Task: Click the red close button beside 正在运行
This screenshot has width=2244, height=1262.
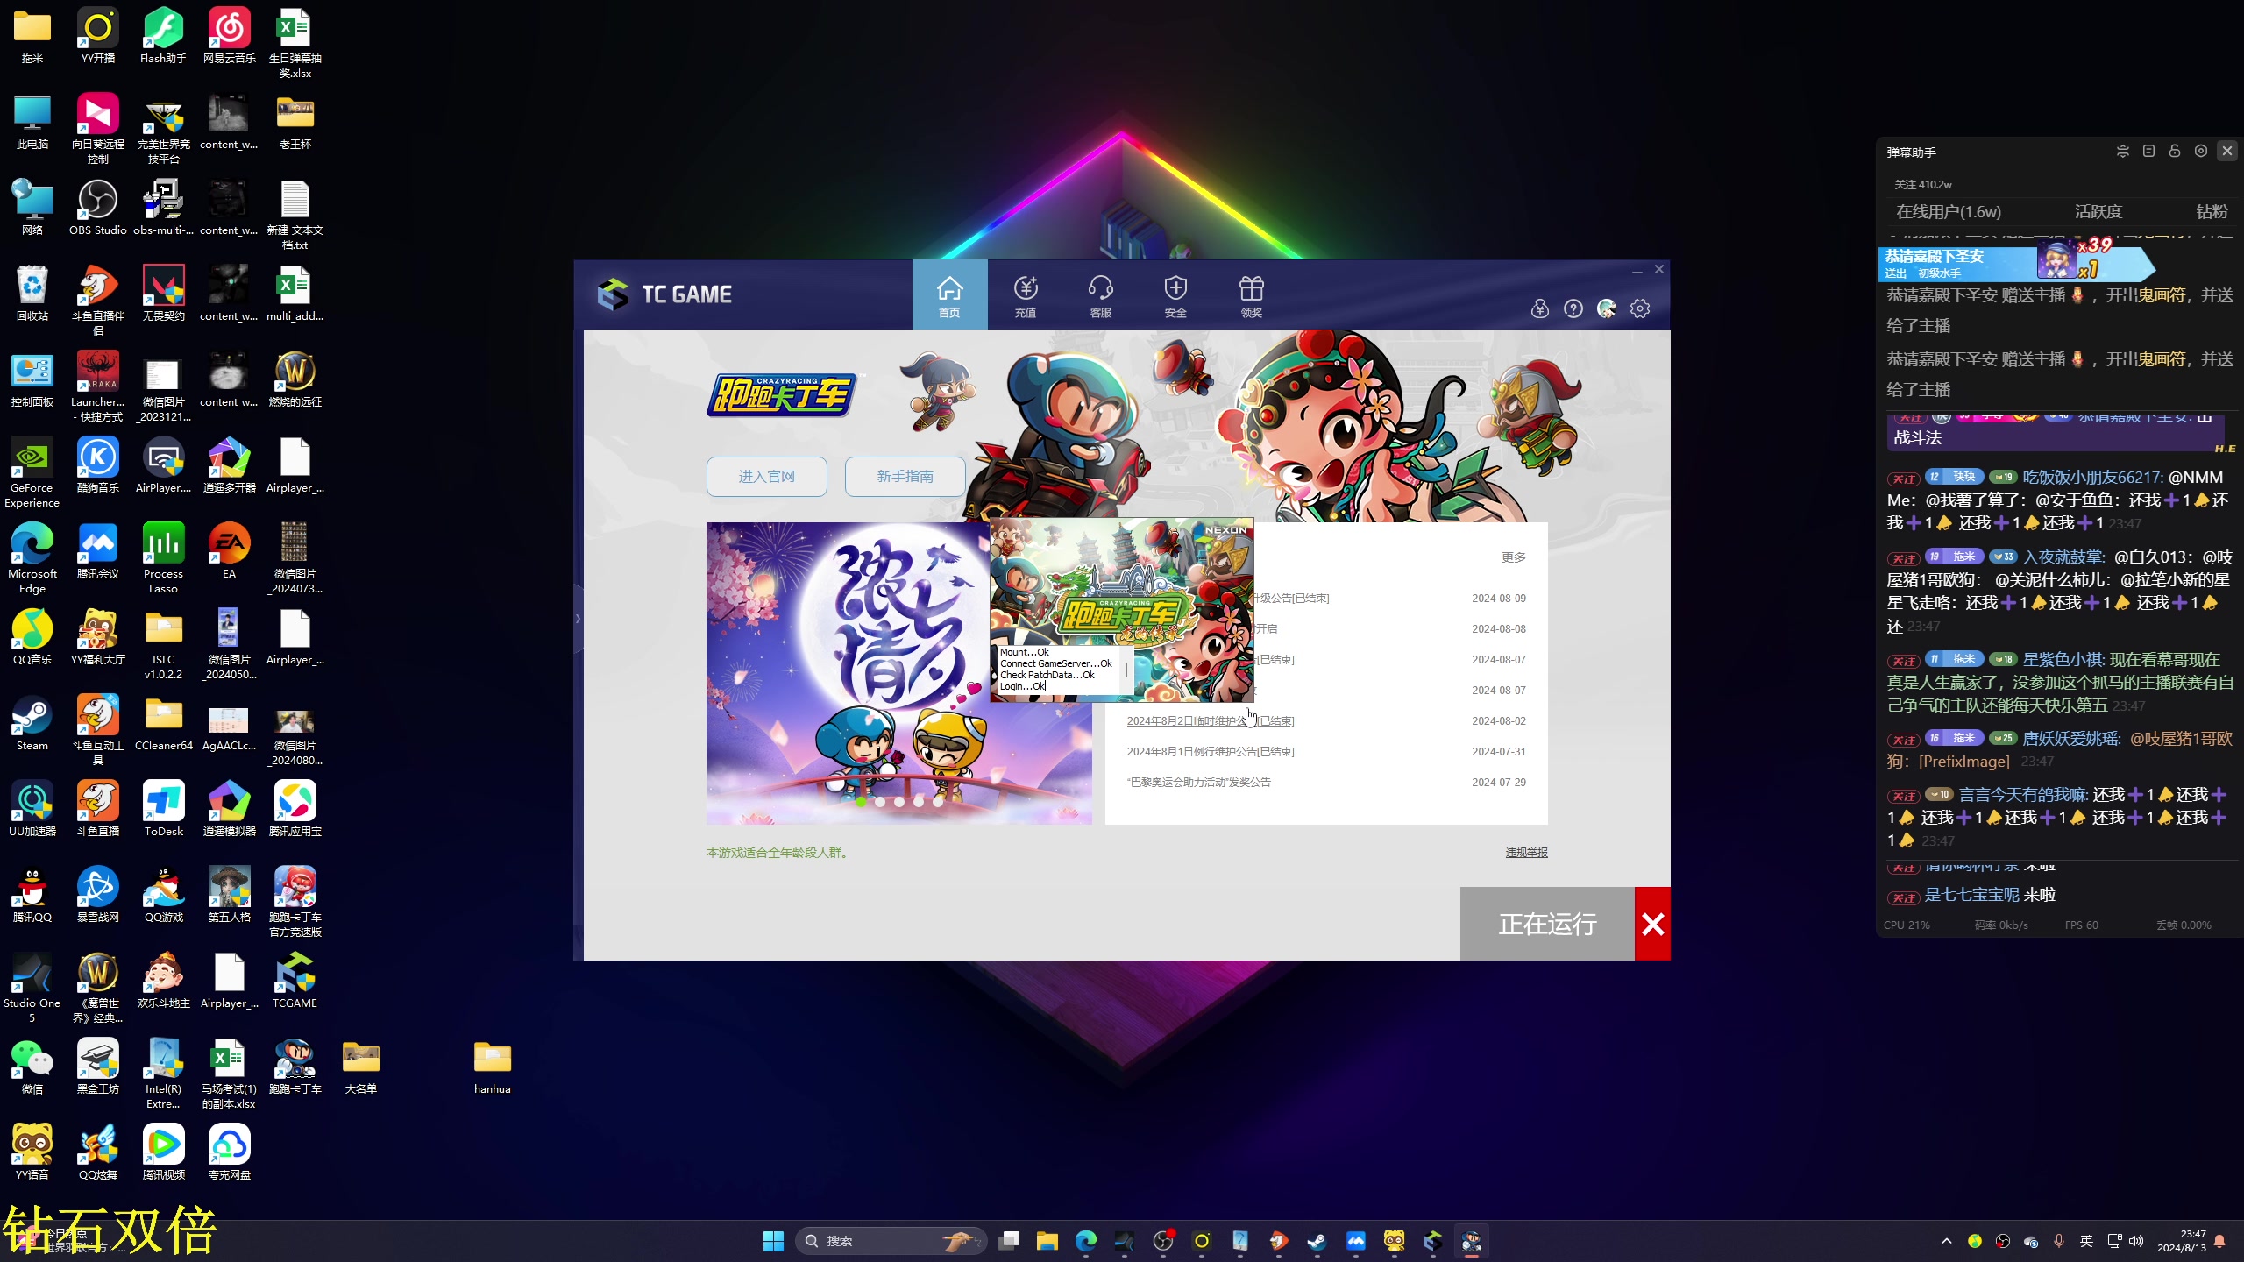Action: tap(1653, 924)
